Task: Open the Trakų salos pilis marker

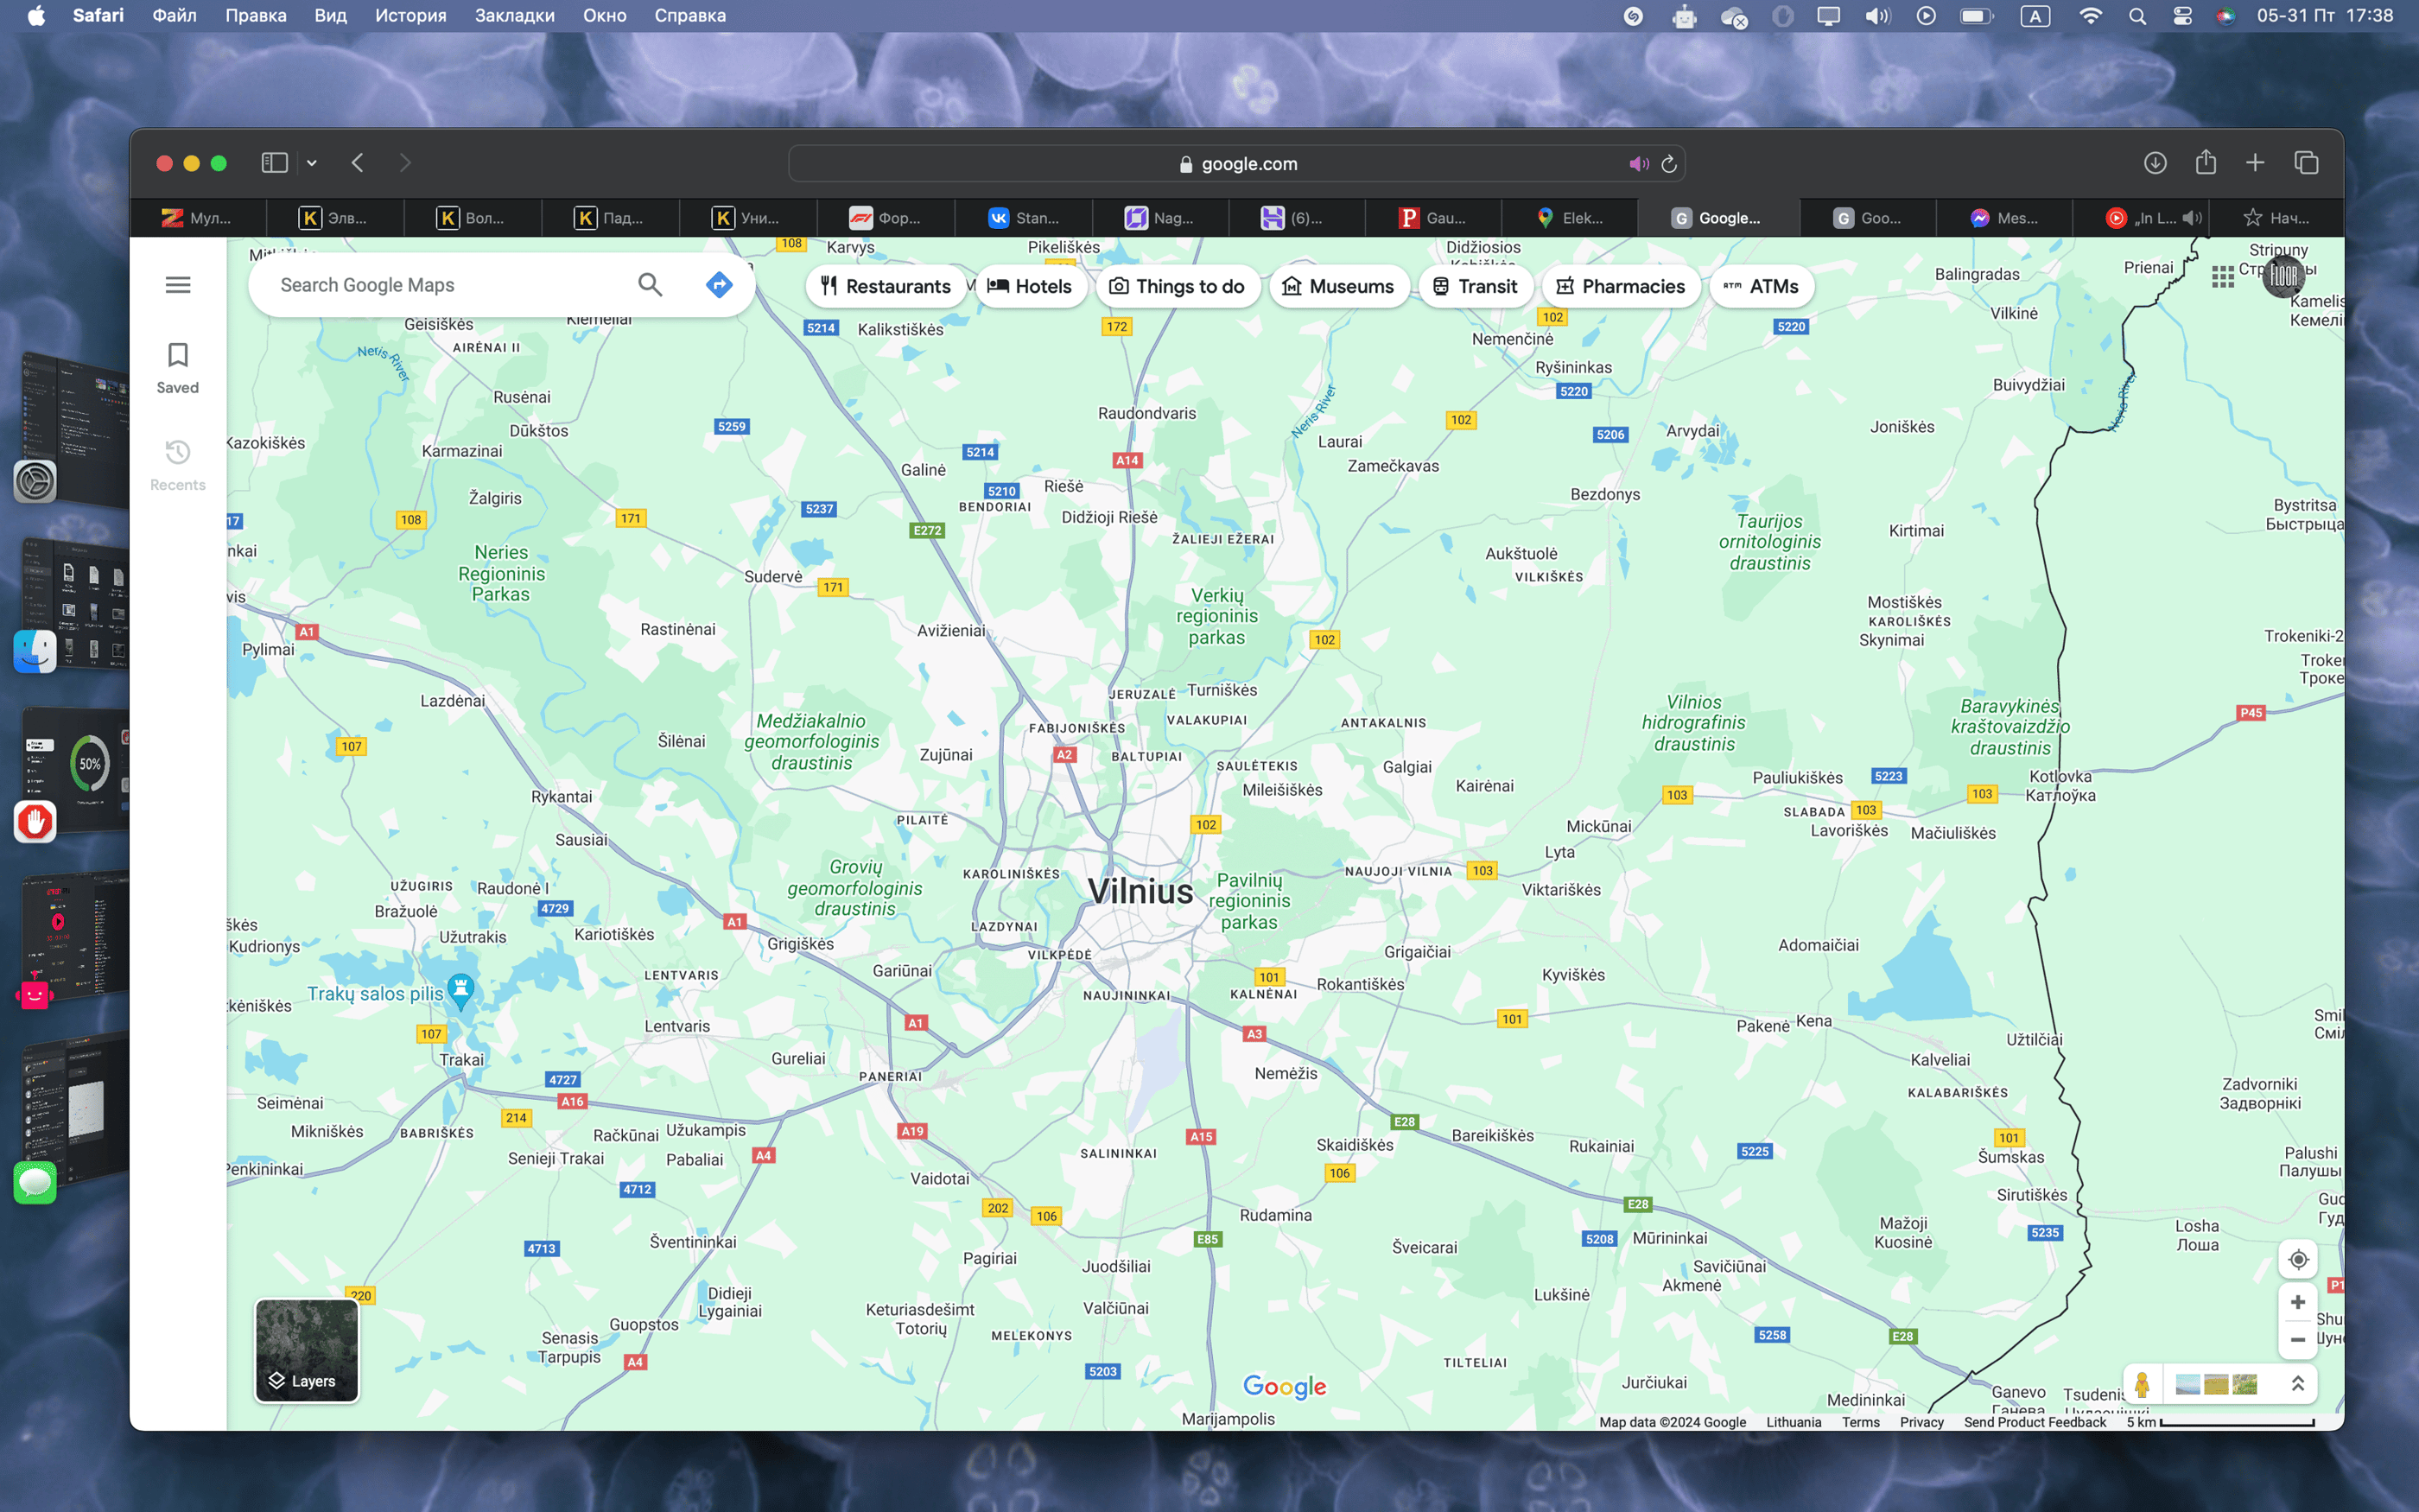Action: 460,991
